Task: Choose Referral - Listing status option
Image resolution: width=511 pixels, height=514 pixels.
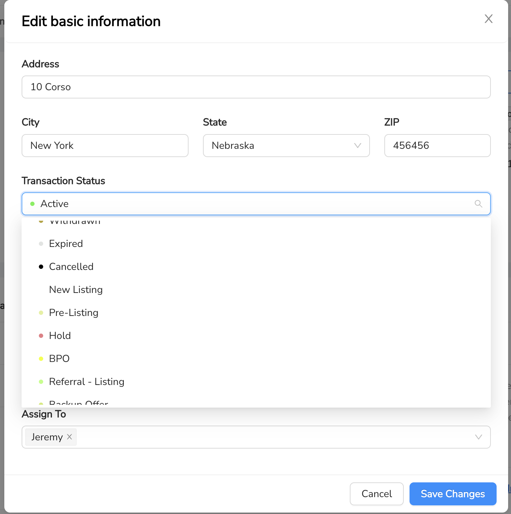Action: [256, 382]
